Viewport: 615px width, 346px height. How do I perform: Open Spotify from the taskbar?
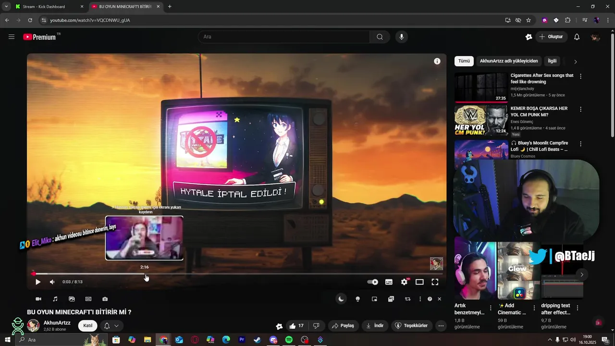pos(289,340)
